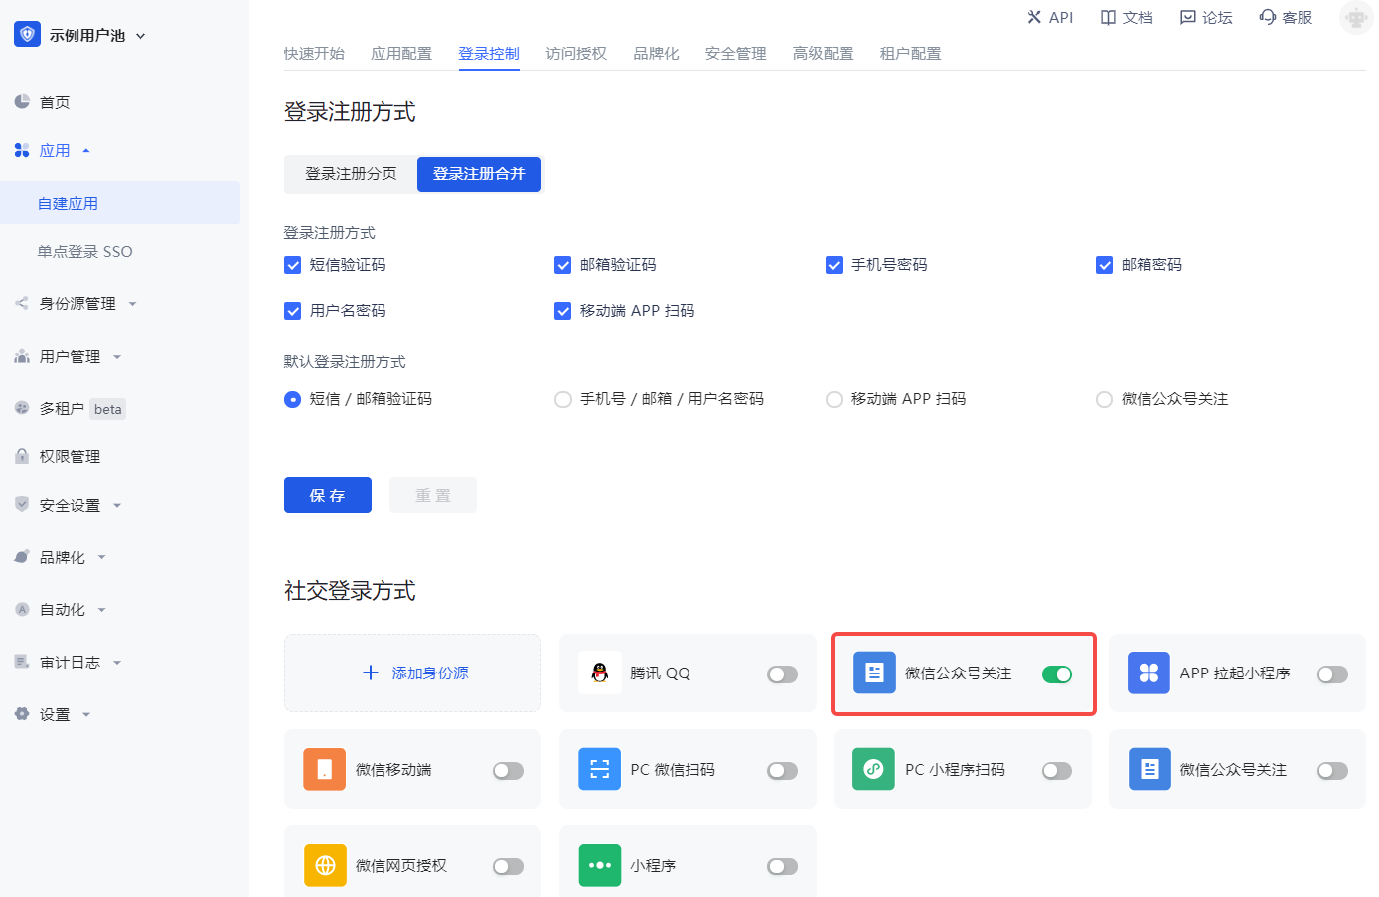Switch to the 访问授权 tab

click(x=576, y=54)
